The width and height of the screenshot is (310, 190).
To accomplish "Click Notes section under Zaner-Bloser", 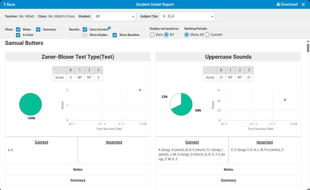I will 78,169.
